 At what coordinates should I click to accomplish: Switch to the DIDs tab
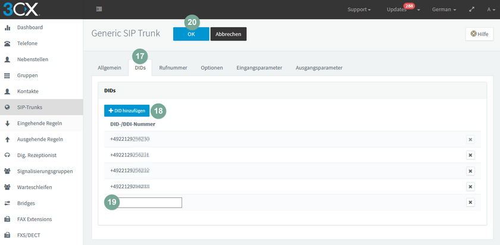[x=140, y=68]
